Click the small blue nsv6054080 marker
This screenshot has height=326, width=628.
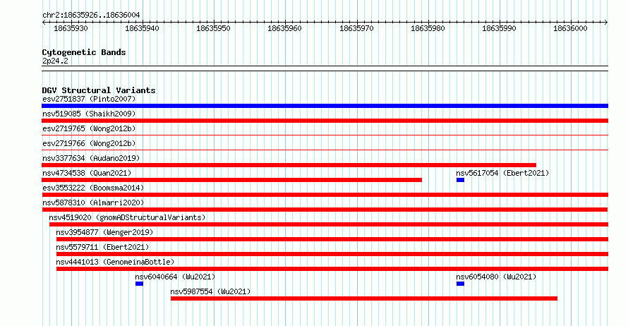460,284
